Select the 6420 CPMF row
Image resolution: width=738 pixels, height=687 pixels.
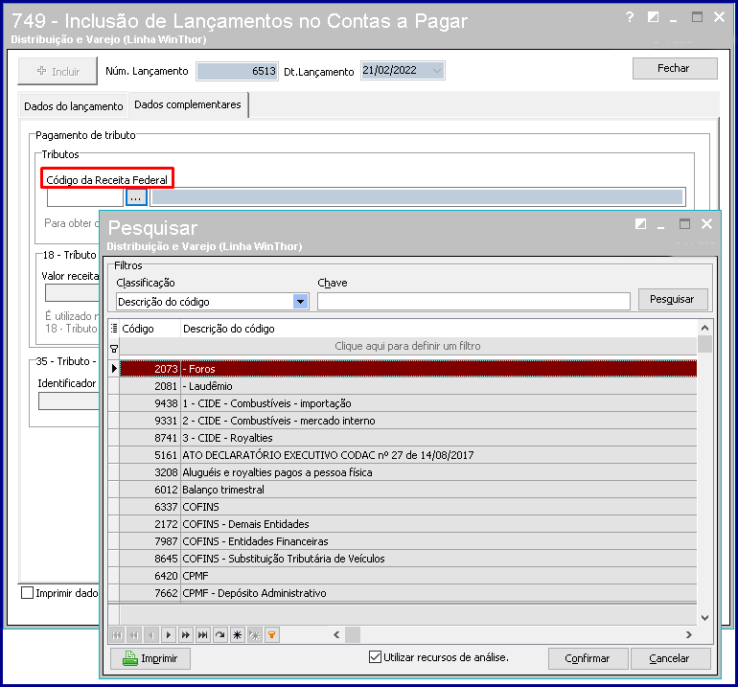coord(408,576)
